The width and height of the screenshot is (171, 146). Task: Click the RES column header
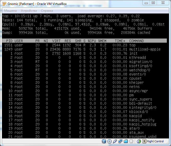68,41
